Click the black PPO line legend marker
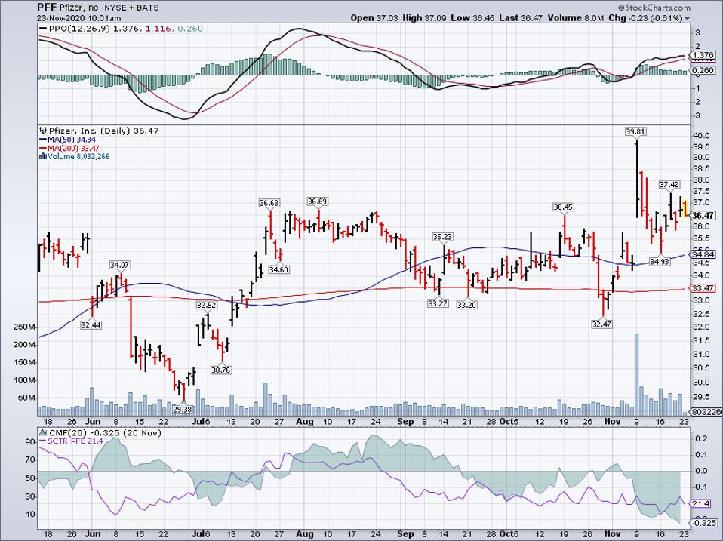Image resolution: width=723 pixels, height=541 pixels. [43, 29]
